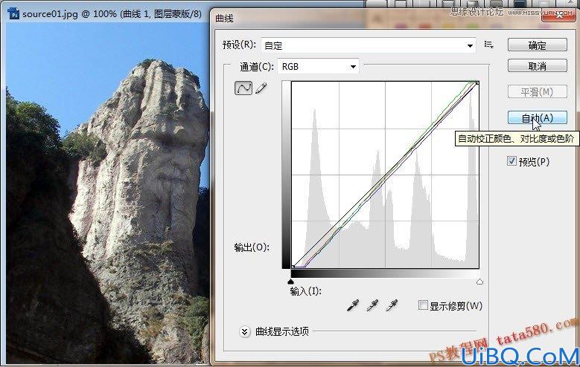The height and width of the screenshot is (367, 580).
Task: Click the 输入(I): label
Action: (305, 291)
